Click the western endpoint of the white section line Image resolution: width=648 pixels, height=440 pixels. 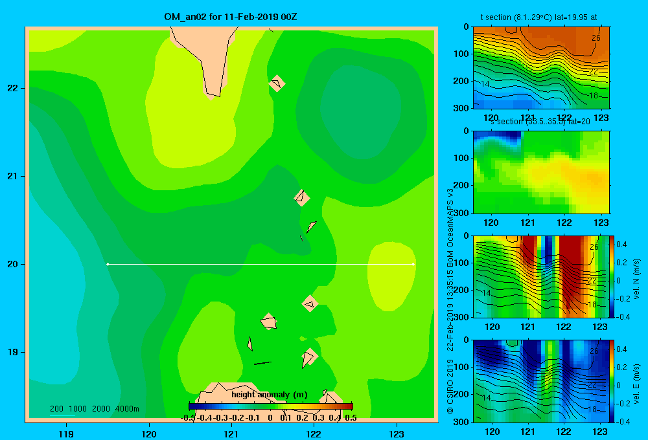point(108,264)
